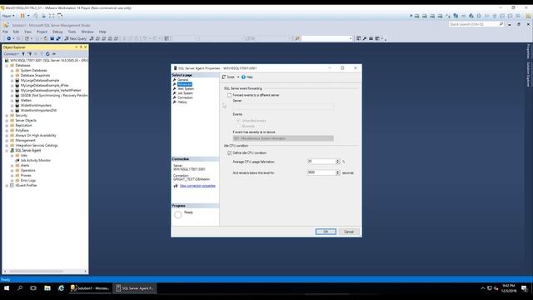Click the New Query toolbar button
This screenshot has width=533, height=300.
click(x=76, y=38)
